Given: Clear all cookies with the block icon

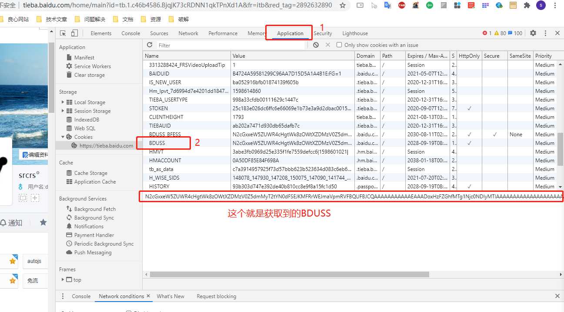Looking at the screenshot, I should (316, 45).
